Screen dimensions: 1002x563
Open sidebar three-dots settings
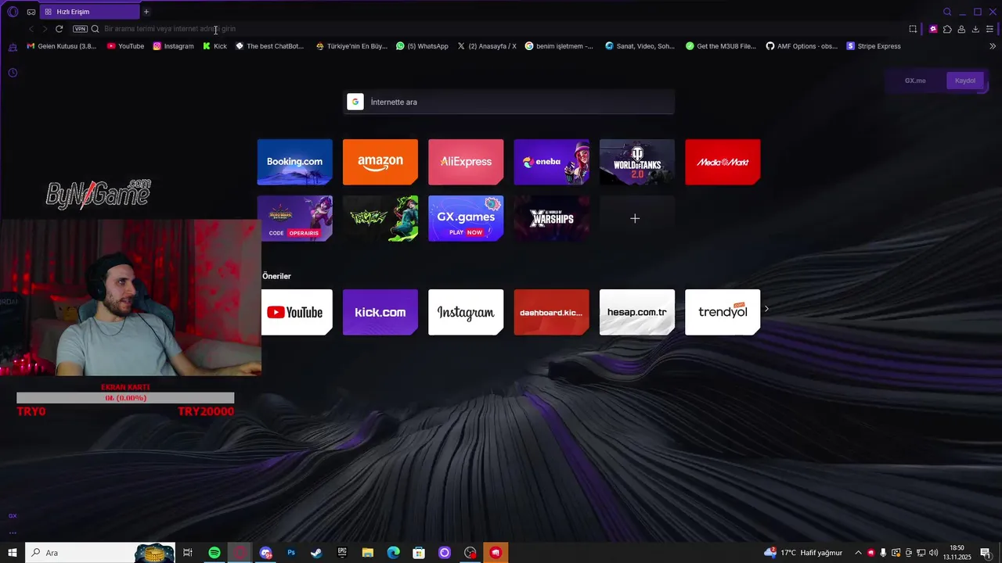pyautogui.click(x=13, y=533)
